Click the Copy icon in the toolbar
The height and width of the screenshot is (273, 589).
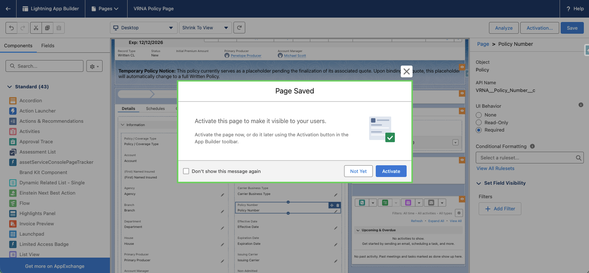[x=47, y=28]
